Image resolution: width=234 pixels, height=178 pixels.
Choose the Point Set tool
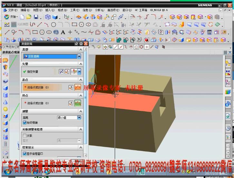point(77,32)
